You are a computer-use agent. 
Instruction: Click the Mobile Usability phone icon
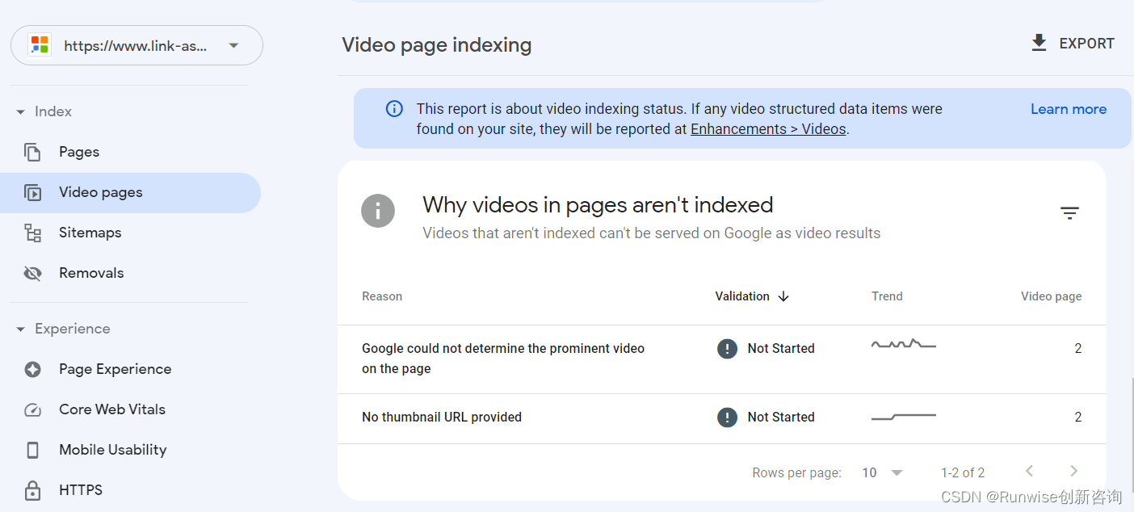pyautogui.click(x=32, y=450)
